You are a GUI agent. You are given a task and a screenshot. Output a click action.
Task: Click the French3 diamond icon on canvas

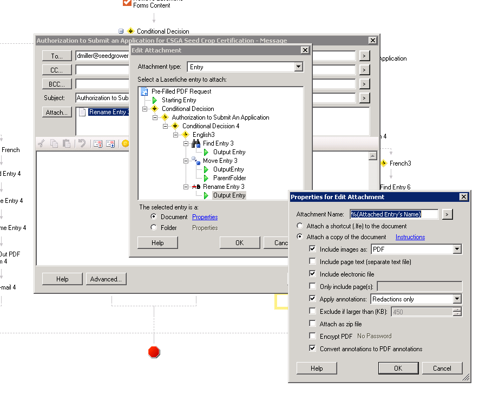[384, 163]
